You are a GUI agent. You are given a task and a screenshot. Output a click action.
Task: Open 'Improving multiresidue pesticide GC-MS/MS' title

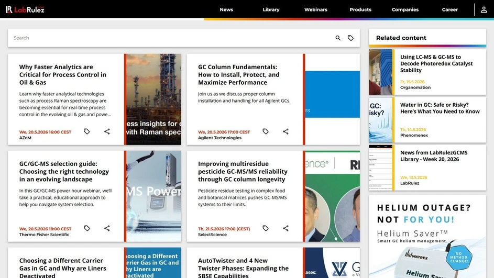click(243, 172)
